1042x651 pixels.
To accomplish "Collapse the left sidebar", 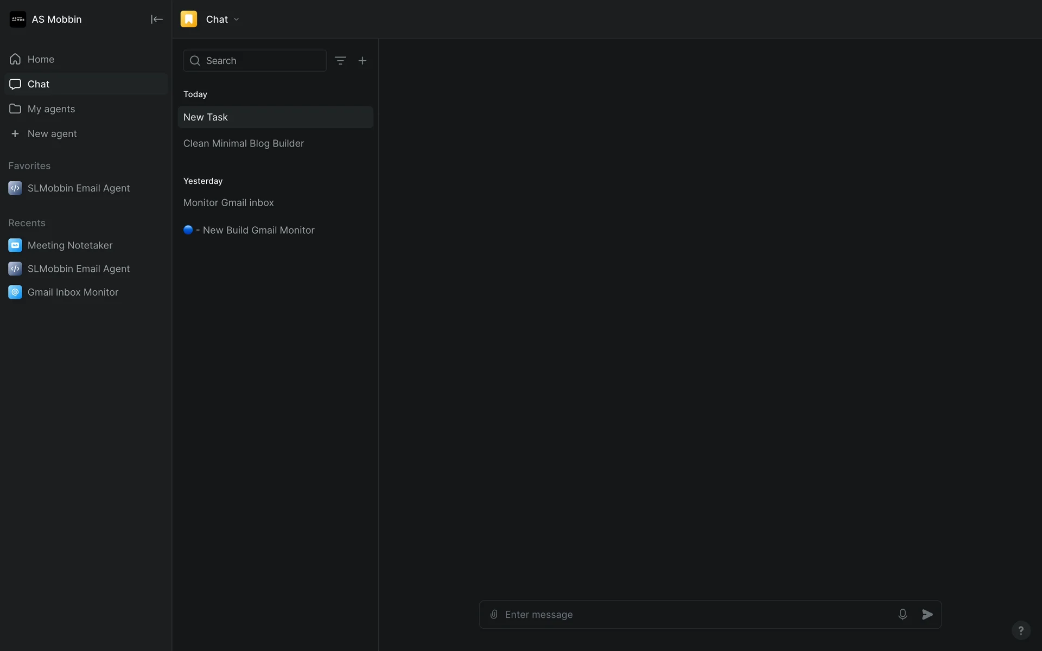I will click(x=156, y=20).
